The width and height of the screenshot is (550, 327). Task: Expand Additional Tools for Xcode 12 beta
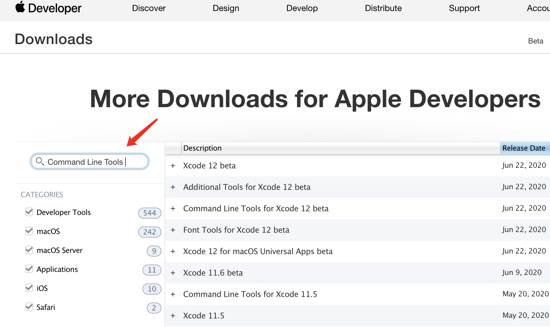pos(173,187)
